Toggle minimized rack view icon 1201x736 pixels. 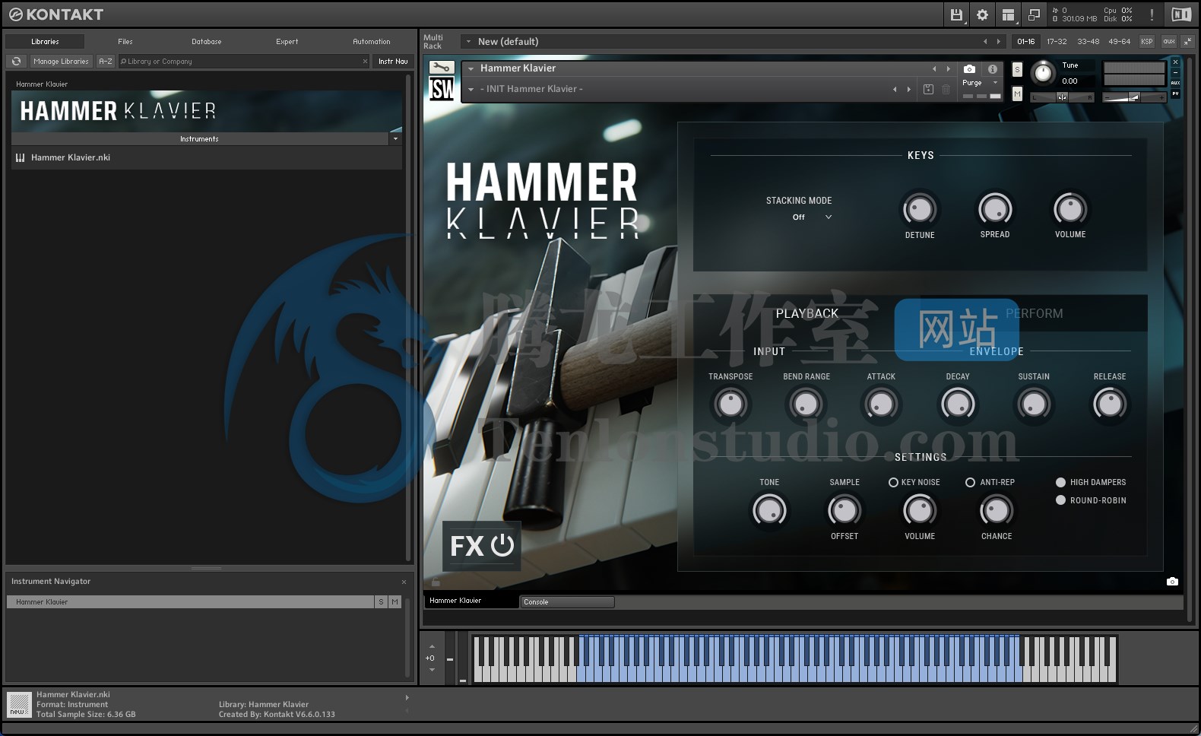tap(1034, 14)
